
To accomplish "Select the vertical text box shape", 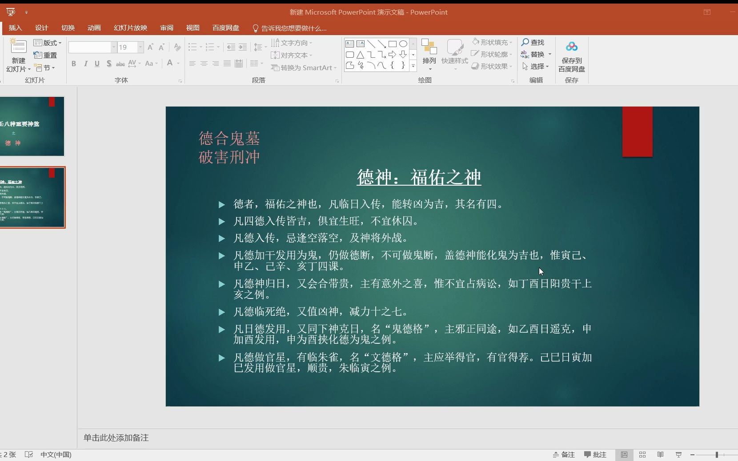I will coord(361,44).
